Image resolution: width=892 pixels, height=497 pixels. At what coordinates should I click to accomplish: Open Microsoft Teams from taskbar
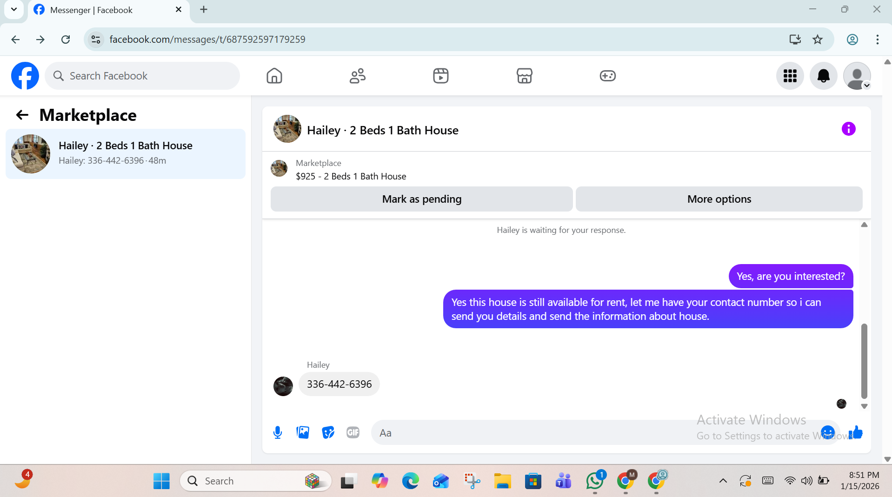tap(564, 481)
